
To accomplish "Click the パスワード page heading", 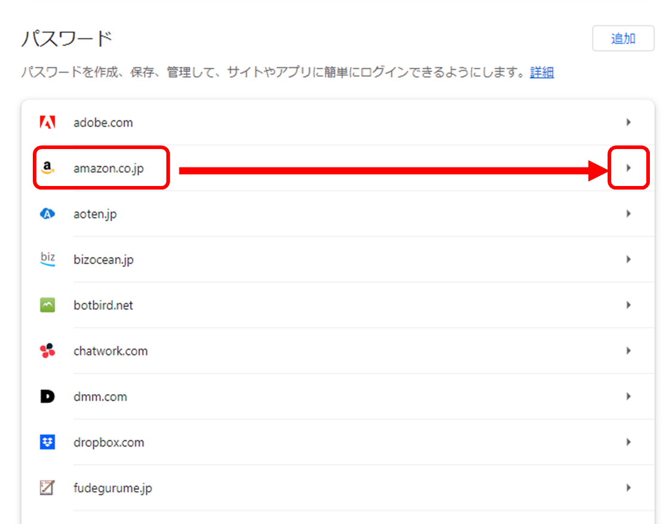I will pos(67,39).
